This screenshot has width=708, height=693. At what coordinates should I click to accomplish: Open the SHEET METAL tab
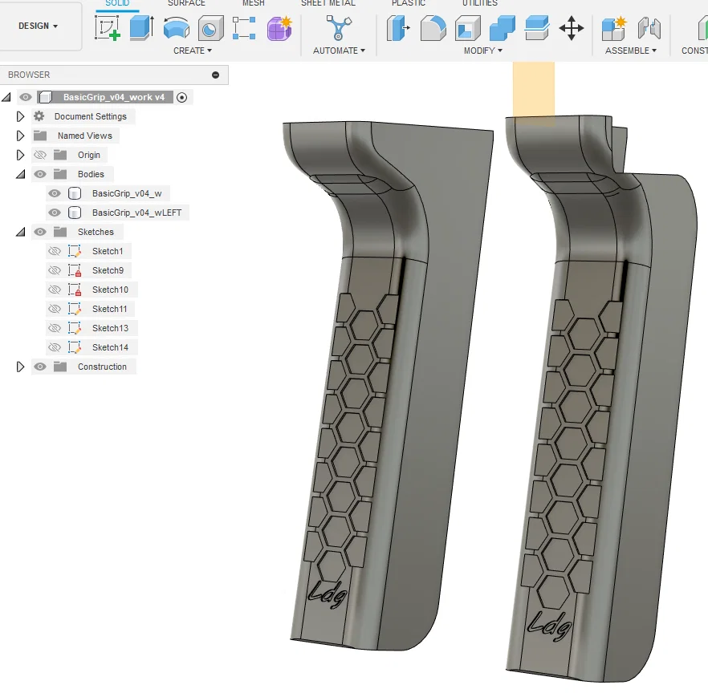coord(328,3)
